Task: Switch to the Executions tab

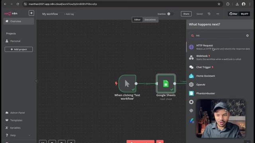Action: tap(150, 19)
